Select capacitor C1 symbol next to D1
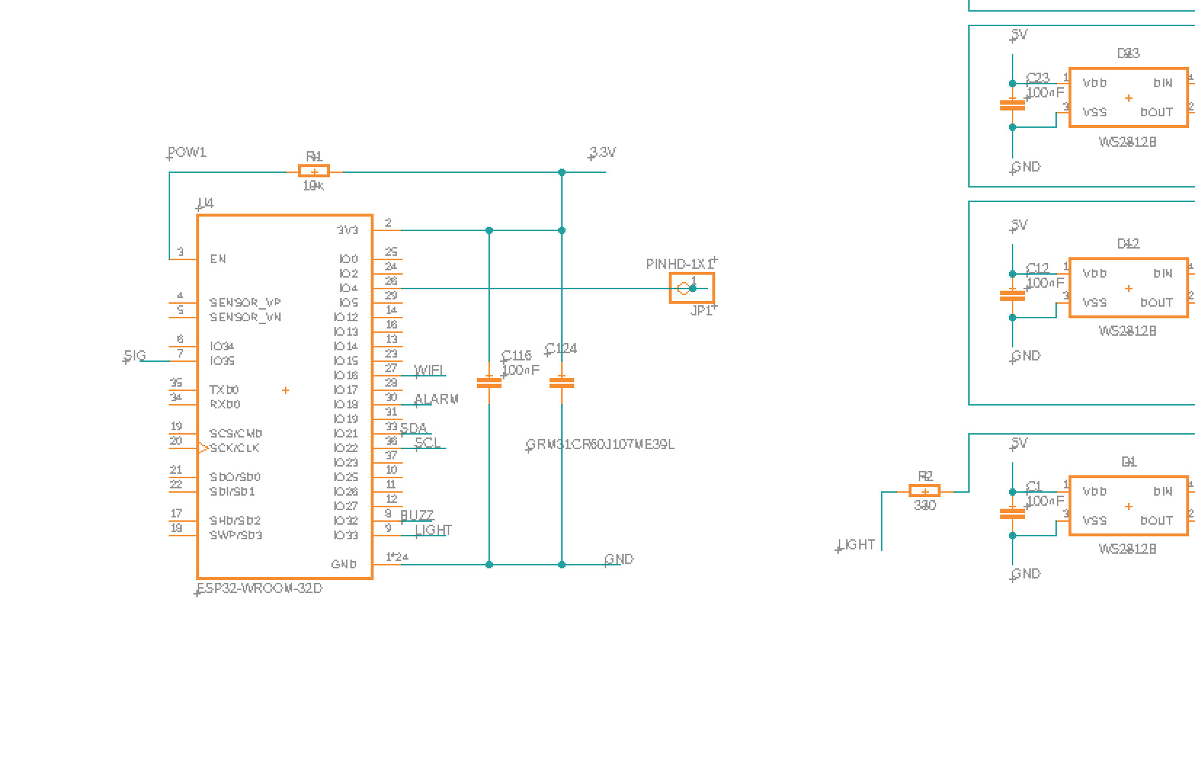1195x782 pixels. tap(1013, 513)
